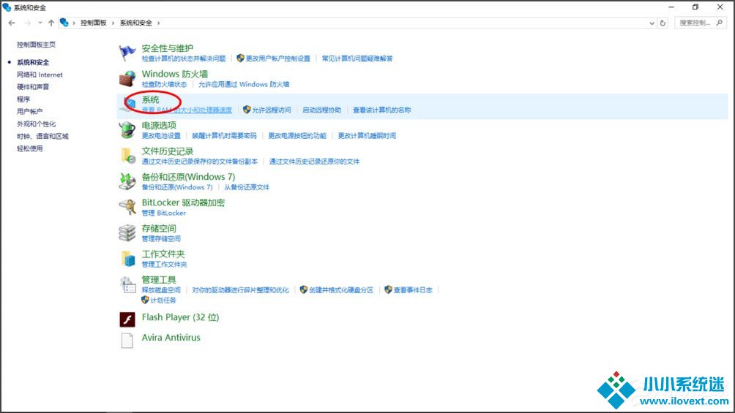Go forward with the forward arrow
The width and height of the screenshot is (735, 413).
tap(28, 23)
